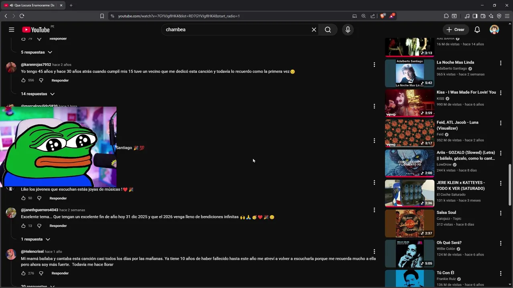Screen dimensions: 513x288
Task: Open options menu for @Helencrisel comment
Action: (x=374, y=252)
